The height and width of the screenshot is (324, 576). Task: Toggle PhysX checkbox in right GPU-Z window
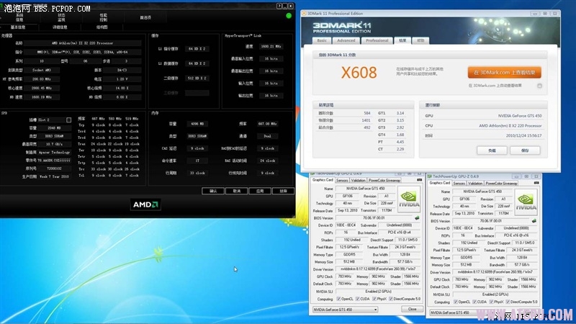(x=491, y=302)
